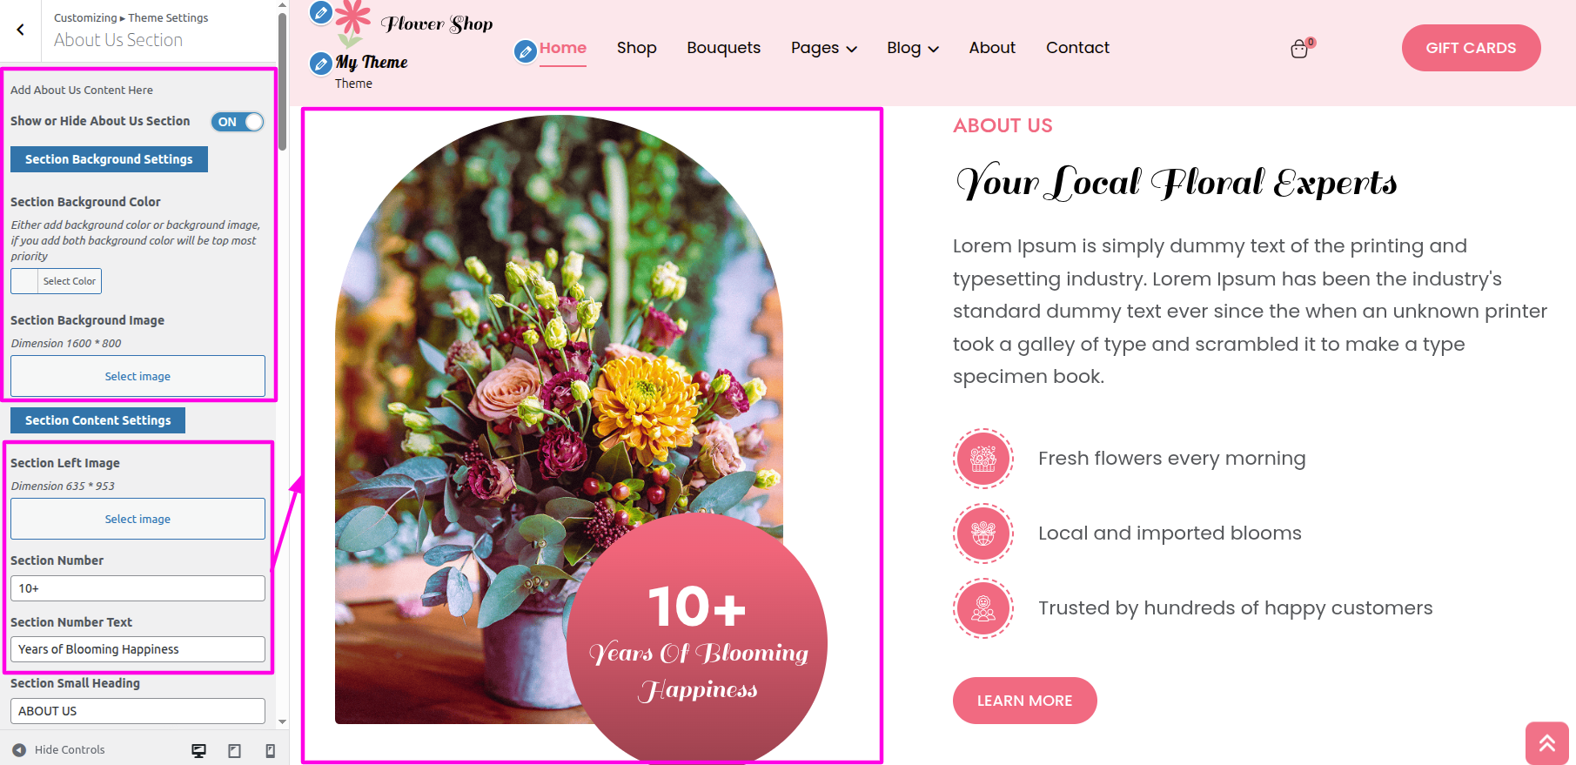Image resolution: width=1576 pixels, height=765 pixels.
Task: Switch to tablet preview device icon
Action: [234, 750]
